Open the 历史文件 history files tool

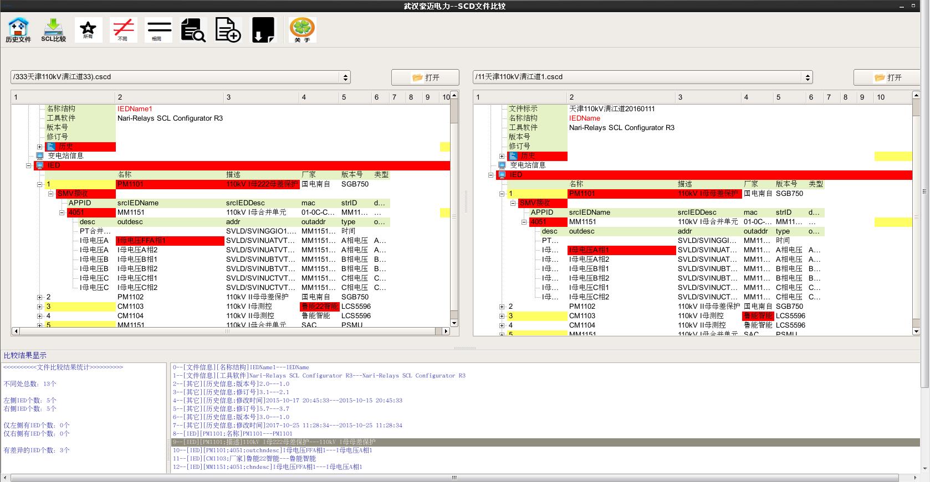(18, 30)
